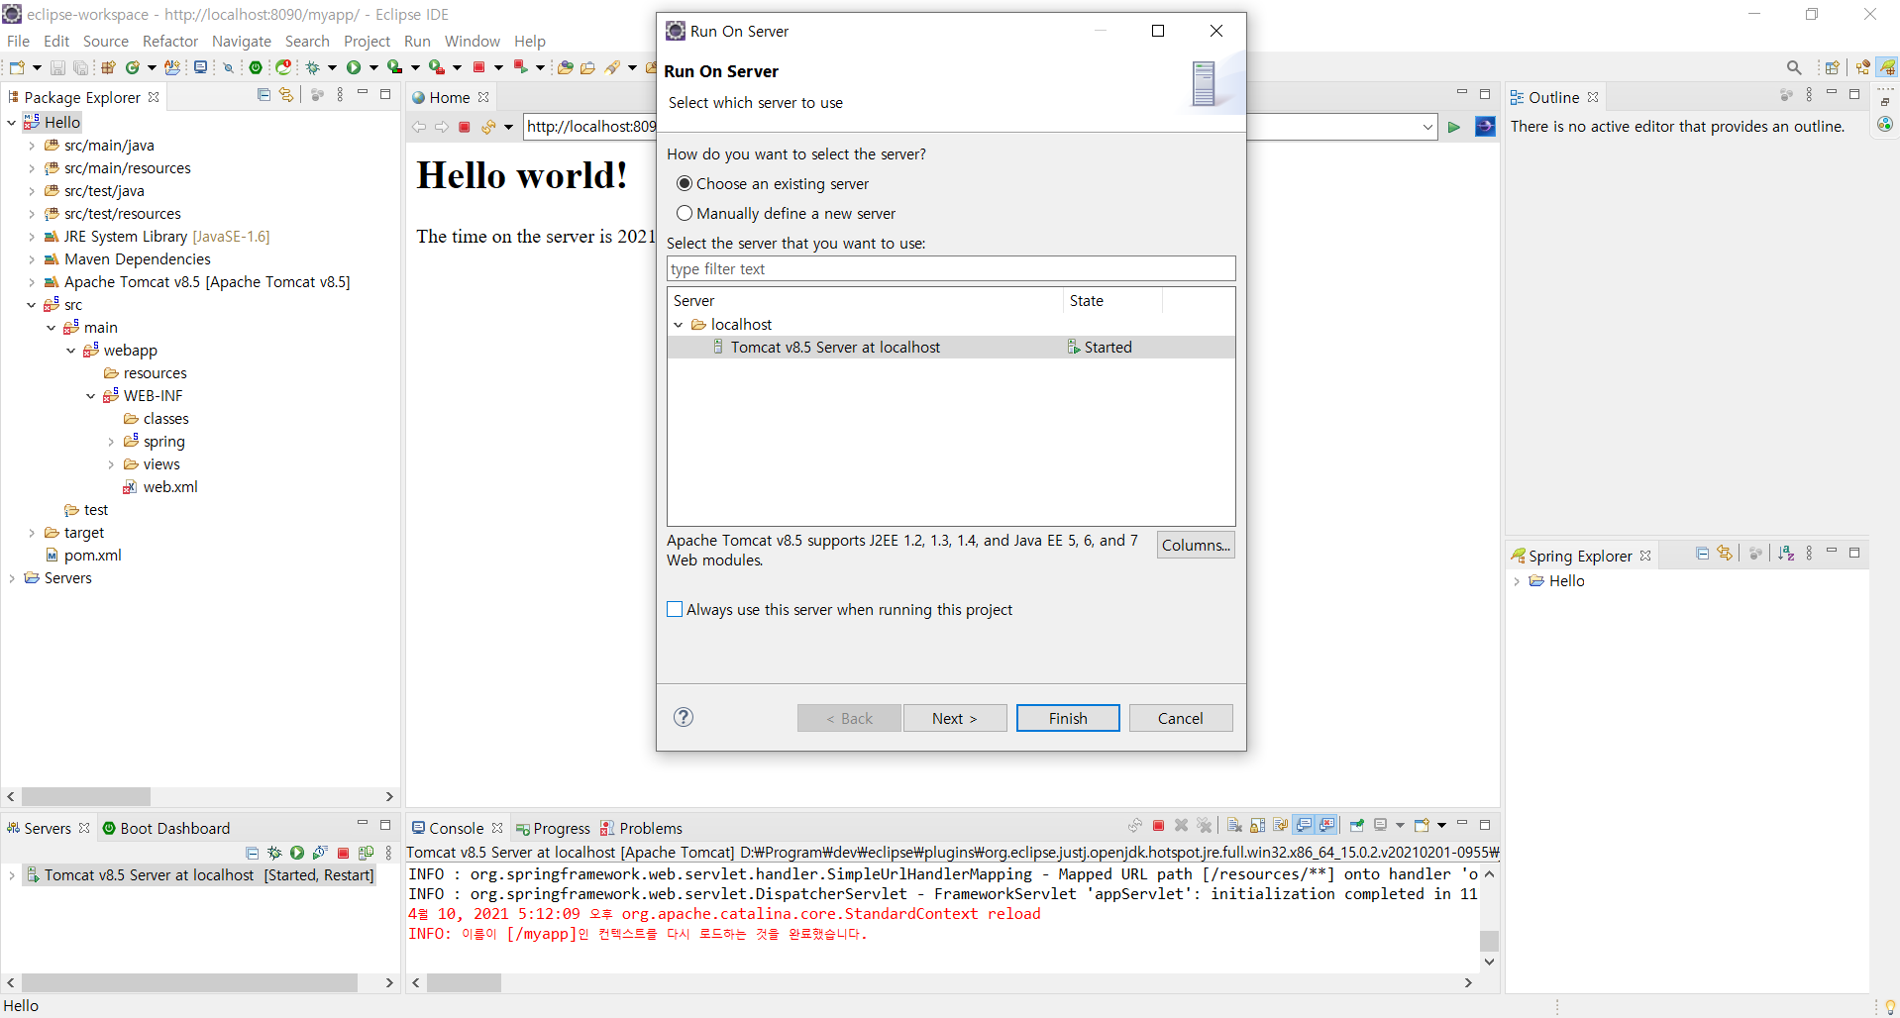Terminate the console process with red square
The image size is (1900, 1018).
pos(1158,826)
